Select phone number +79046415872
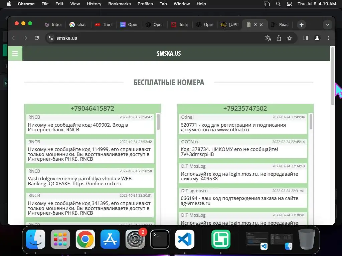The width and height of the screenshot is (342, 256). (x=92, y=108)
